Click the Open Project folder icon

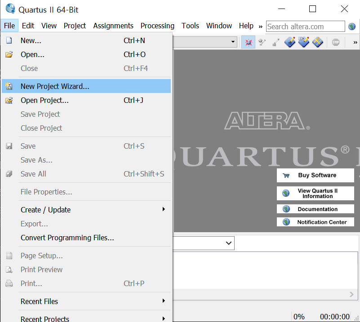[9, 101]
